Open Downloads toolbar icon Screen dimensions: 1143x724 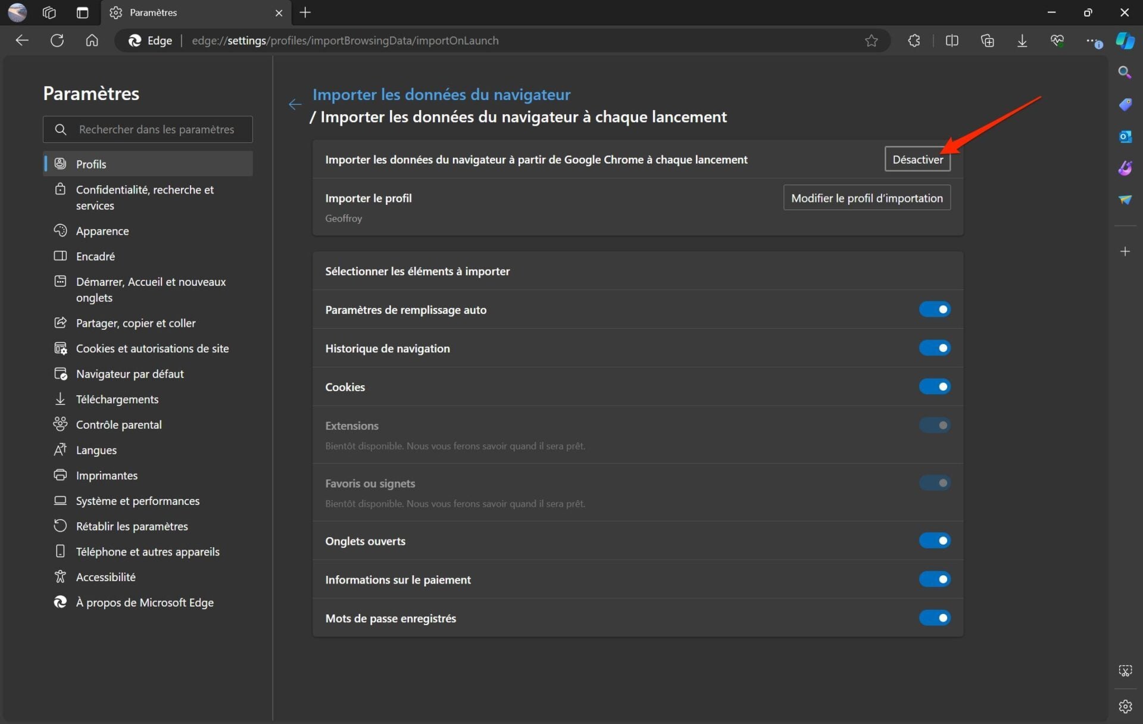tap(1022, 40)
